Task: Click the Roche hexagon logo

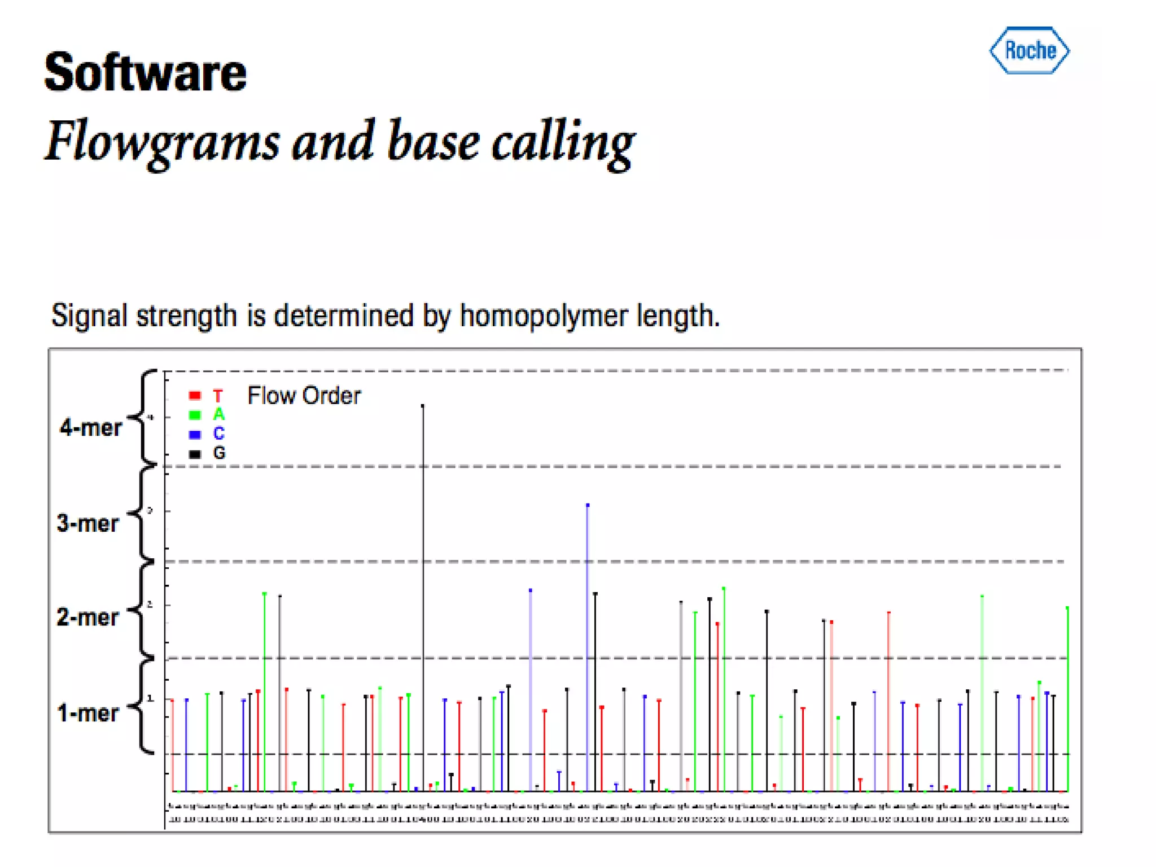Action: [x=1029, y=51]
